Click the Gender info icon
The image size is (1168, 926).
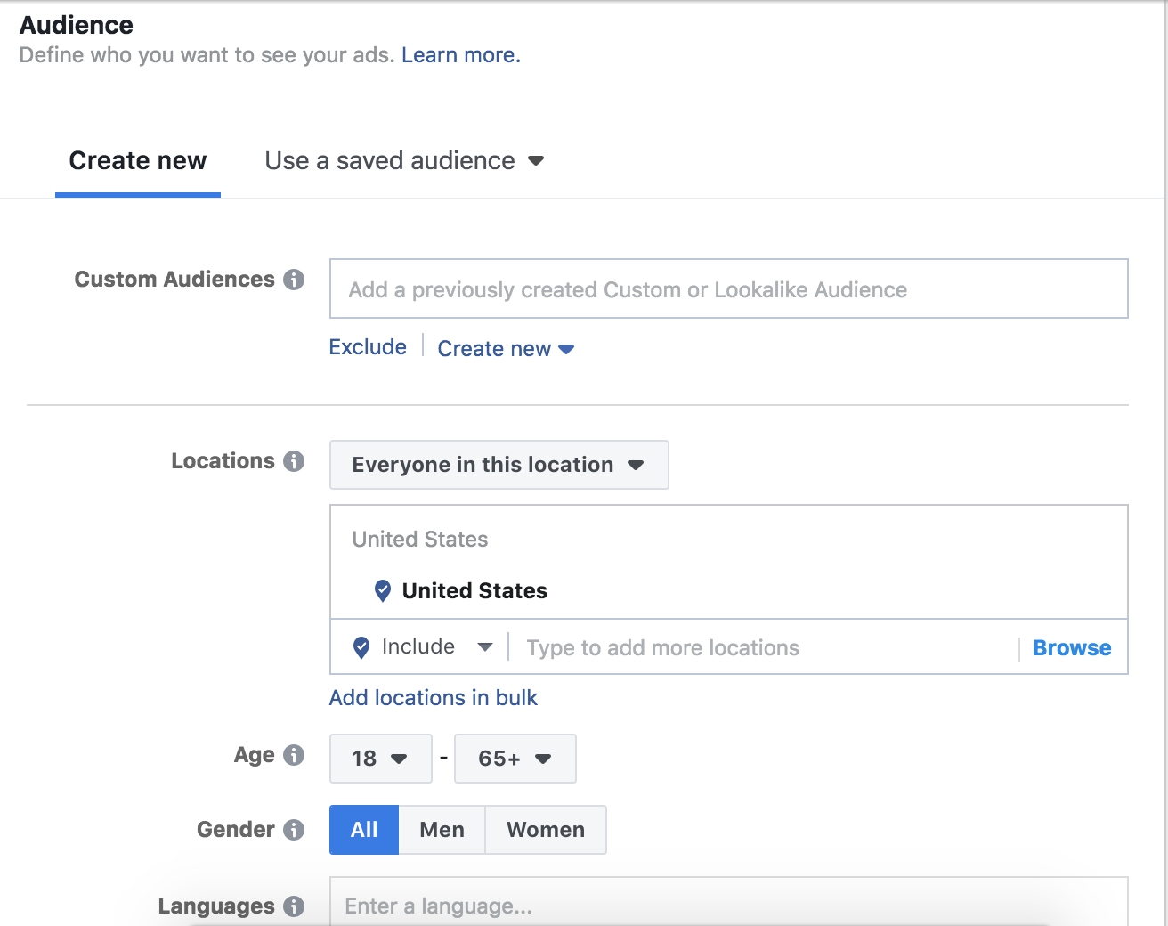pyautogui.click(x=294, y=830)
